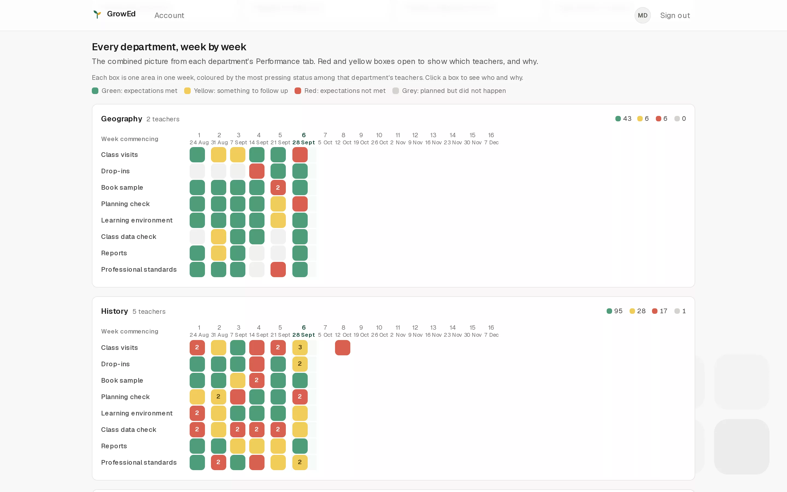Open History Professional standards red box week 2
The width and height of the screenshot is (787, 492).
tap(219, 462)
